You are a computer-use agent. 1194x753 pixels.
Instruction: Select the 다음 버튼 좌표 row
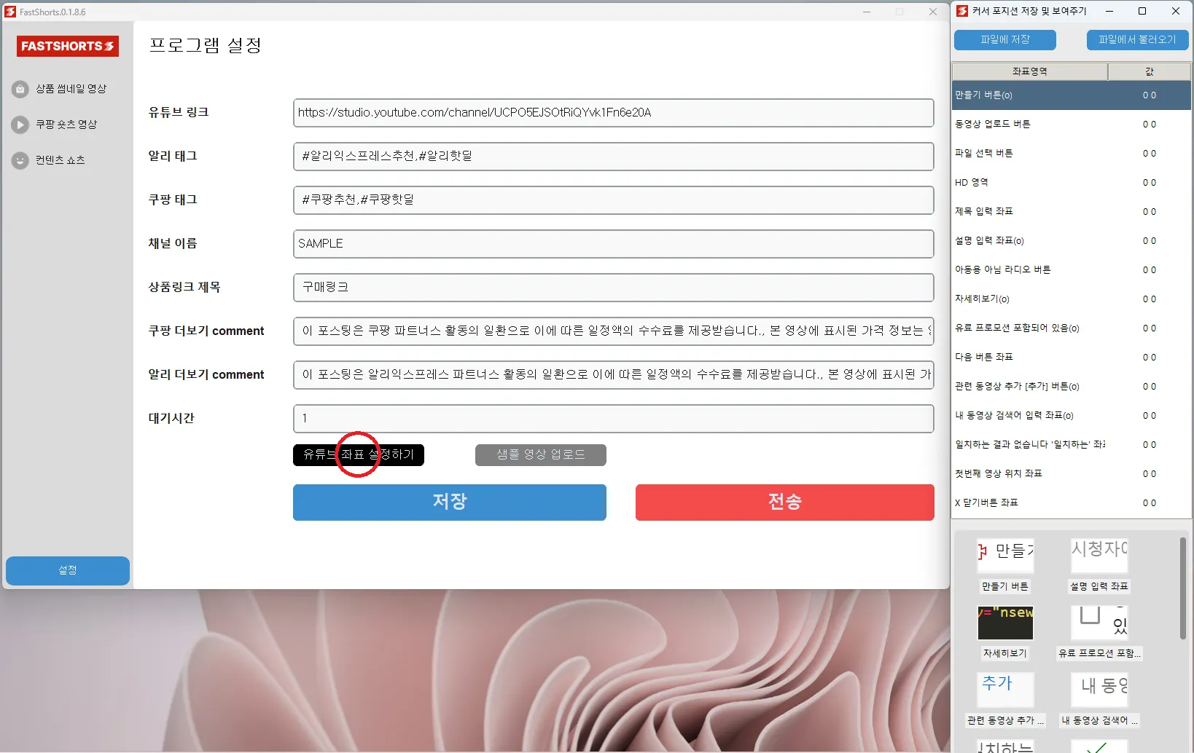pos(1072,358)
